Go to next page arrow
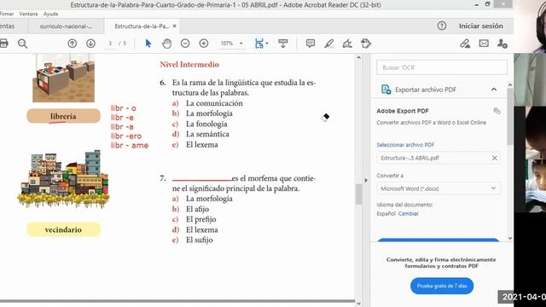This screenshot has width=546, height=307. click(x=90, y=43)
